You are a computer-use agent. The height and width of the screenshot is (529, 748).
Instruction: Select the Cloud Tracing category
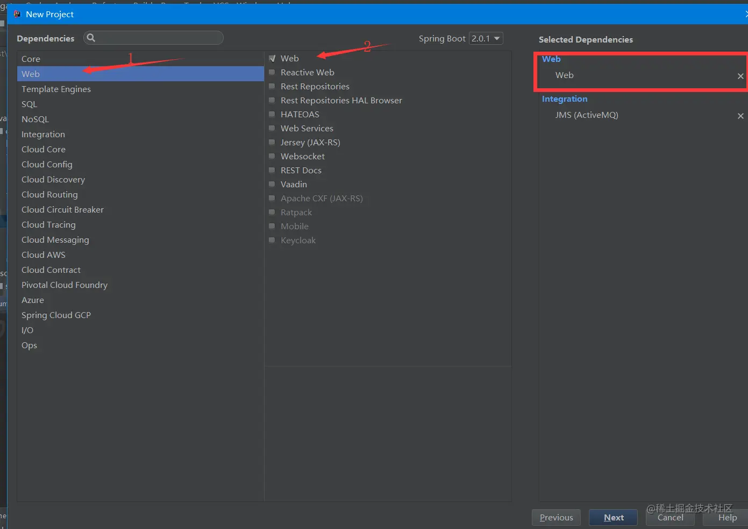coord(140,224)
